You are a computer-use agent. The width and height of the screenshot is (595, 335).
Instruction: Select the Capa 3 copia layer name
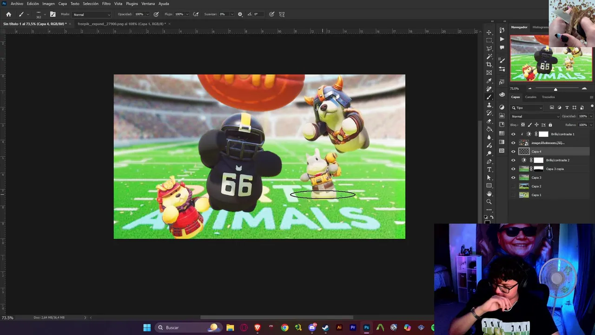(555, 169)
